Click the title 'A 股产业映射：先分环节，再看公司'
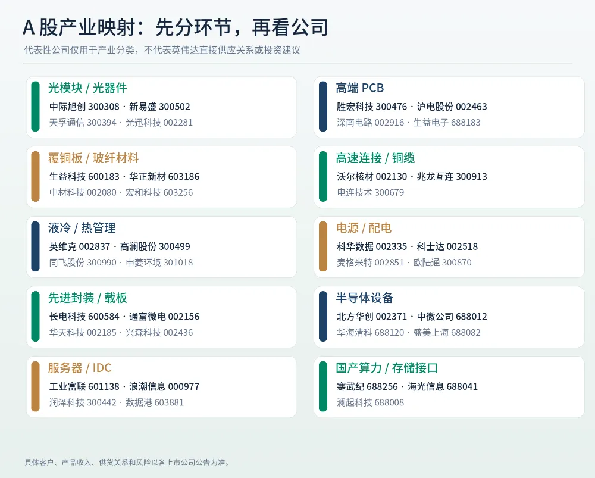 point(176,28)
